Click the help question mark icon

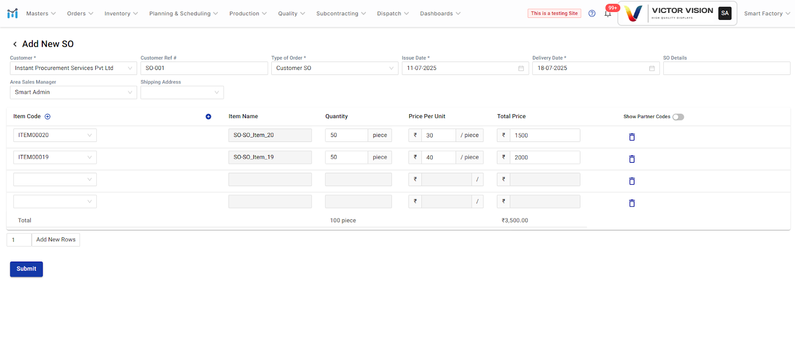(592, 13)
